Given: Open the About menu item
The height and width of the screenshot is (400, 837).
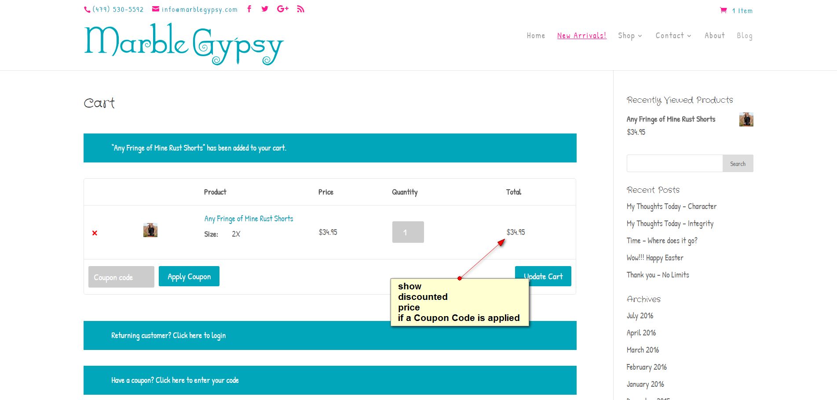Looking at the screenshot, I should pos(715,36).
